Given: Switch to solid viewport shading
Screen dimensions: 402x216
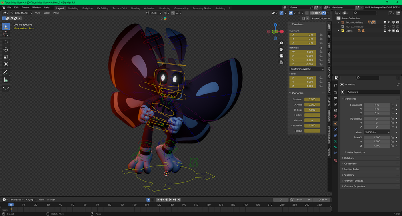Looking at the screenshot, I should [316, 13].
